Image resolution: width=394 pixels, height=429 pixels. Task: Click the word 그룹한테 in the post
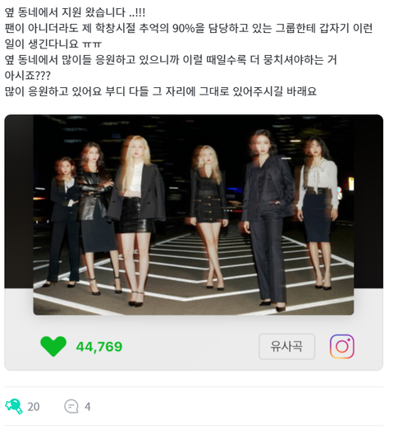coord(295,28)
